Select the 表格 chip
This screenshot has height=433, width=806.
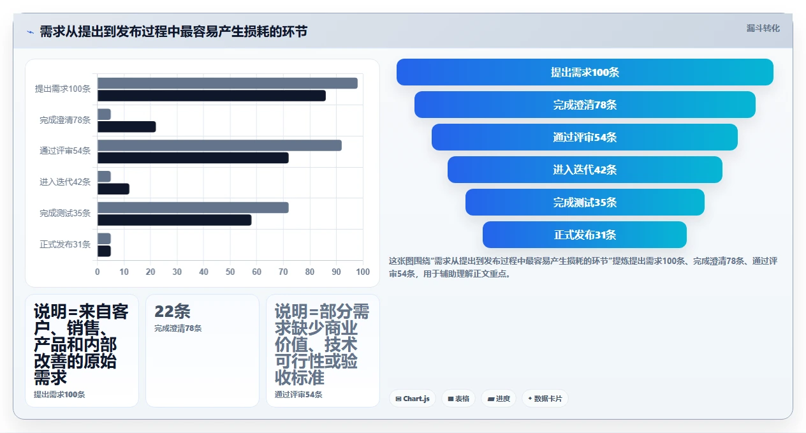coord(458,399)
